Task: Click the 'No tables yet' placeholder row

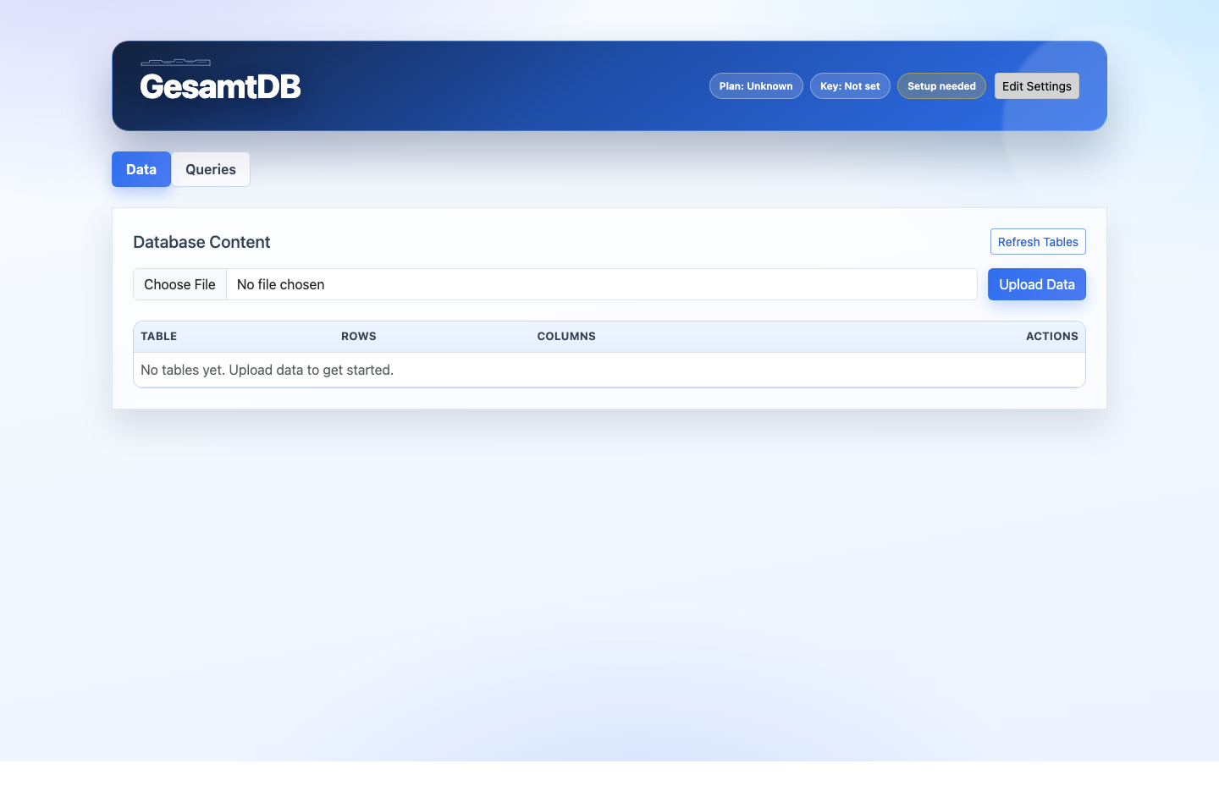Action: click(267, 370)
